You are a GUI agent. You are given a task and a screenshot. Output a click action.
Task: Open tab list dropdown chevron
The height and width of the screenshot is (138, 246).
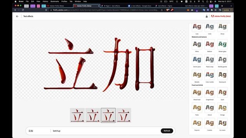(x=231, y=6)
